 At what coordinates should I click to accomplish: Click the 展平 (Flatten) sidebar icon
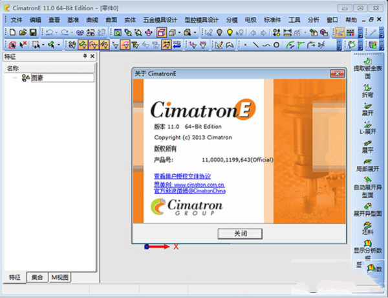368,146
